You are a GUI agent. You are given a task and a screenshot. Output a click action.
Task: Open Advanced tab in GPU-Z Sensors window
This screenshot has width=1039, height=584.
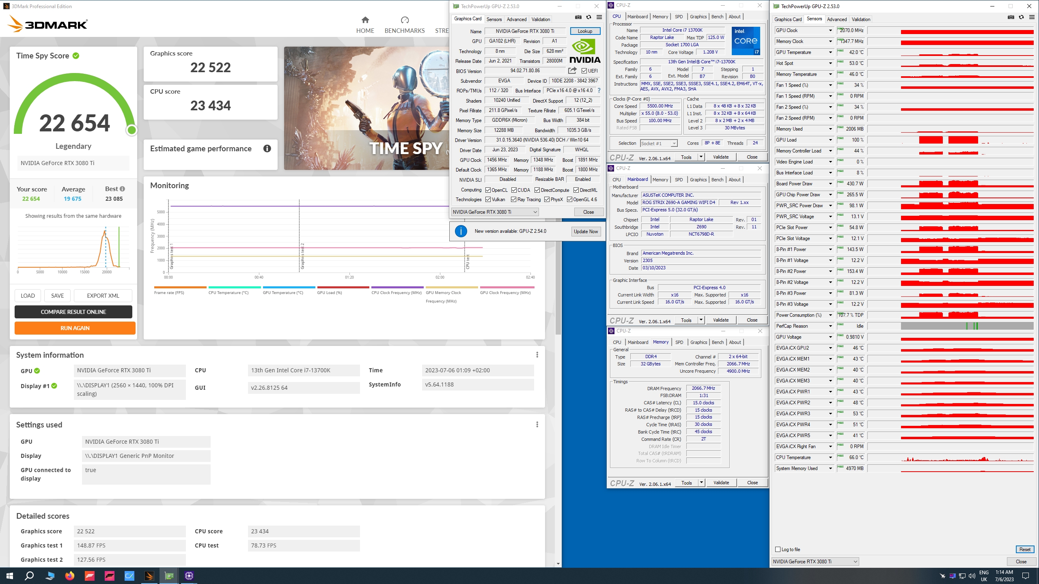(836, 19)
